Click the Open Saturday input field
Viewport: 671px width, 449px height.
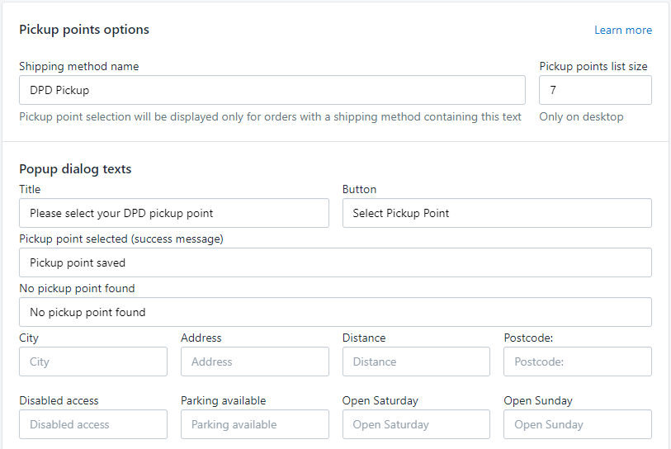416,424
